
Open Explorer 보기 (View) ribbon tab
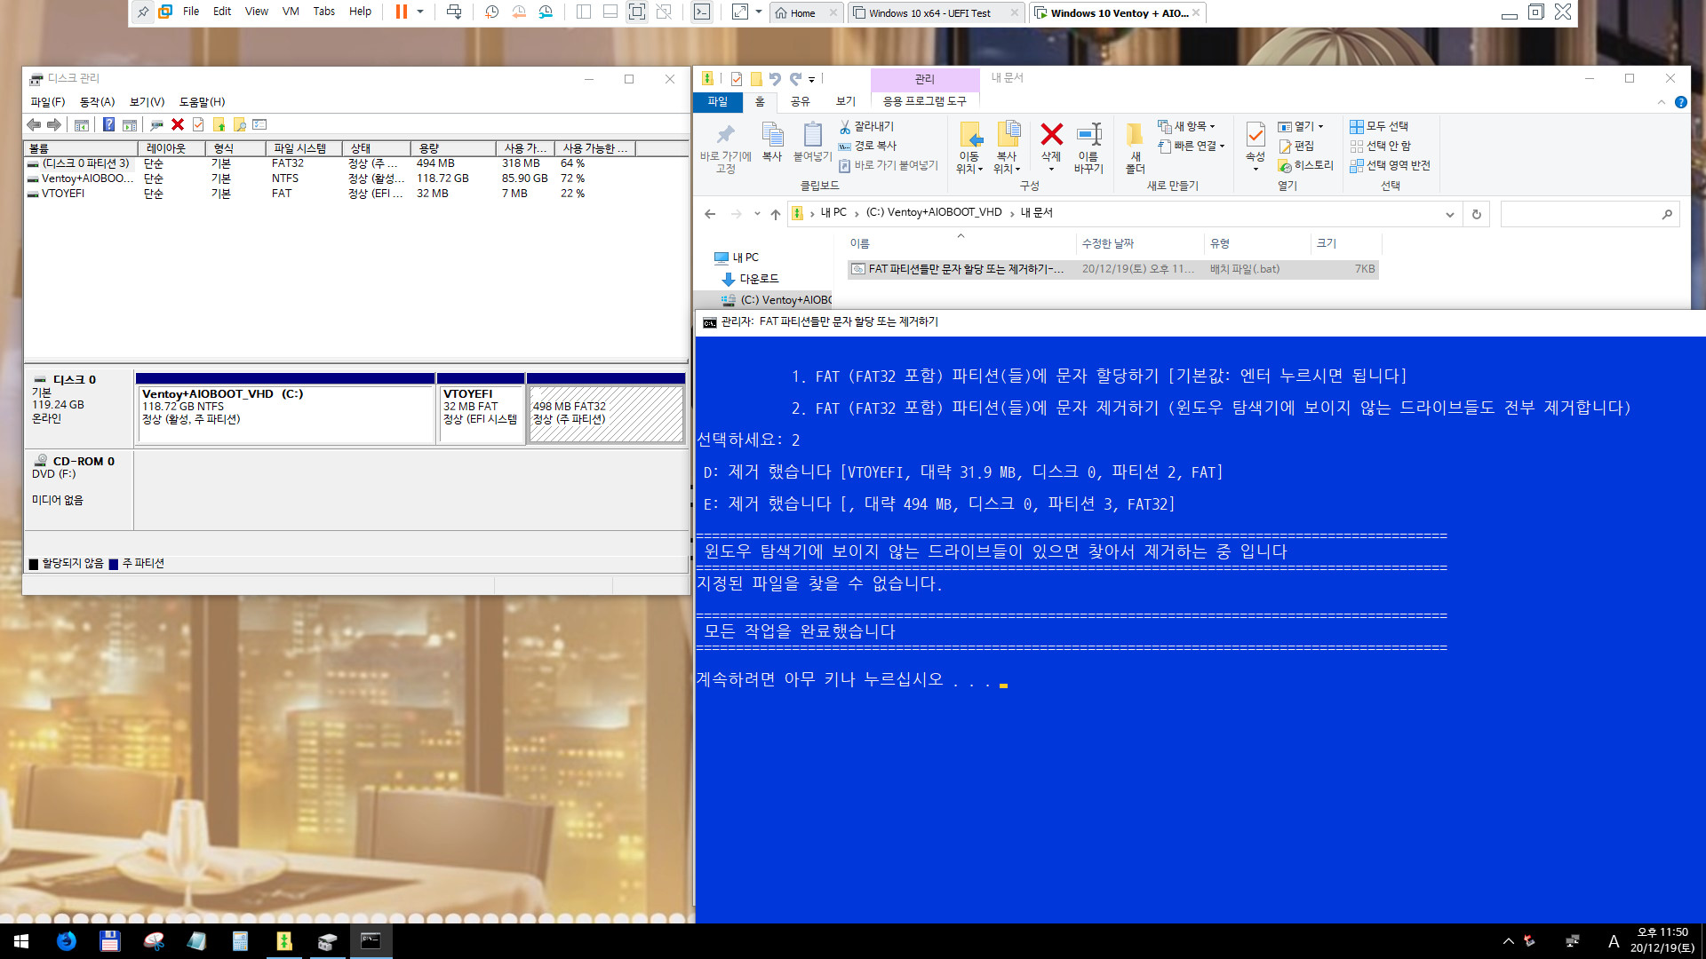(845, 102)
